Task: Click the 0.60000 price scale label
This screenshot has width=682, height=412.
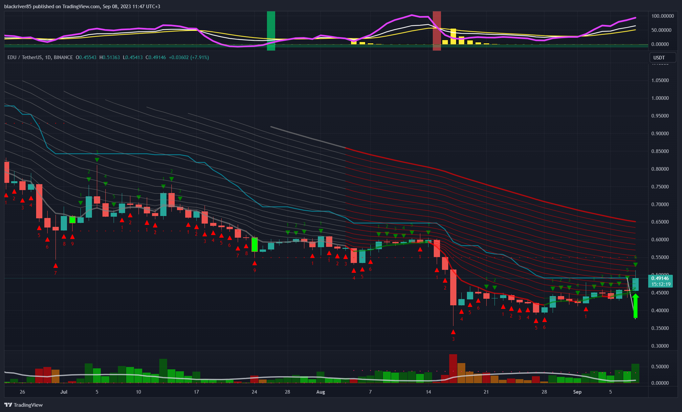Action: coord(660,240)
